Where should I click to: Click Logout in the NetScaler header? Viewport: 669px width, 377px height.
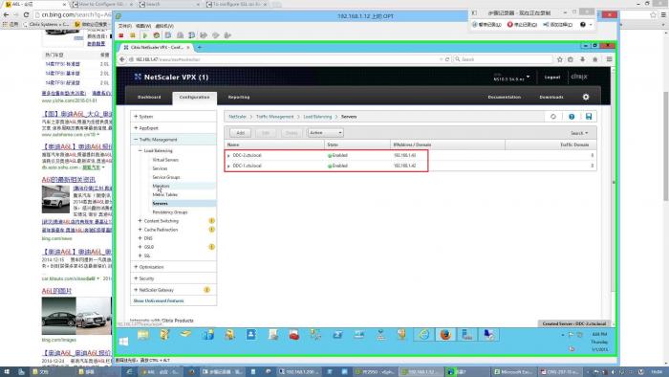pos(552,78)
